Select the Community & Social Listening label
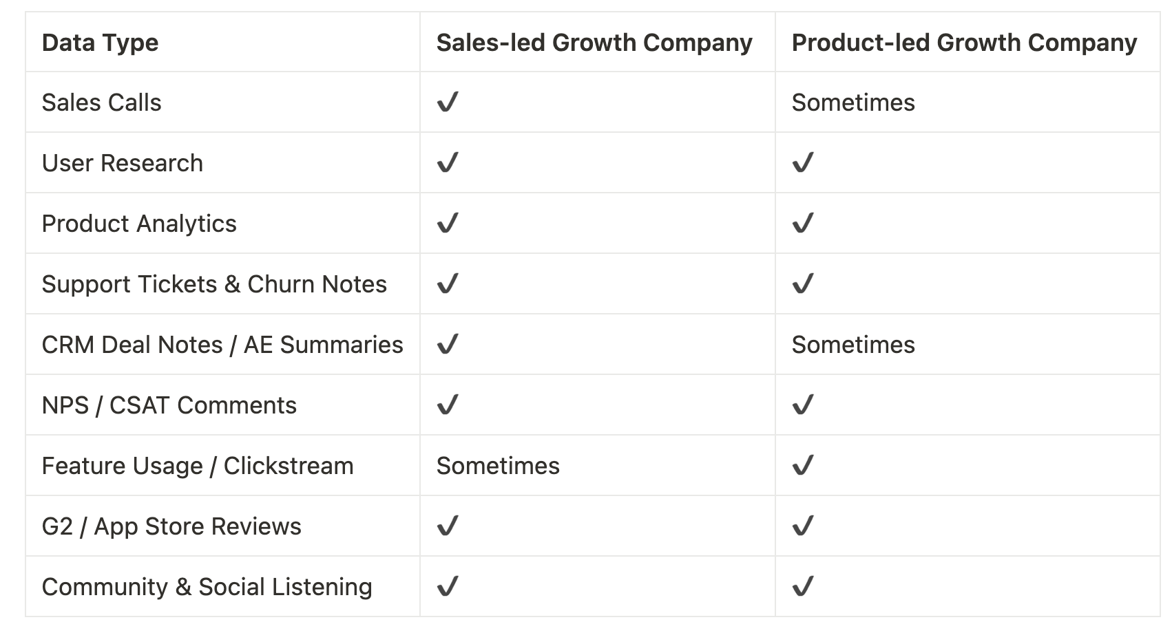The image size is (1172, 633). click(x=207, y=587)
